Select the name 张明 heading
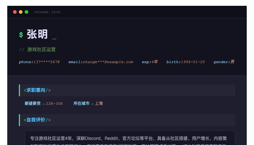The height and width of the screenshot is (145, 254). click(x=37, y=34)
